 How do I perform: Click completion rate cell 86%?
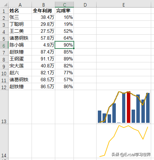tap(64, 87)
